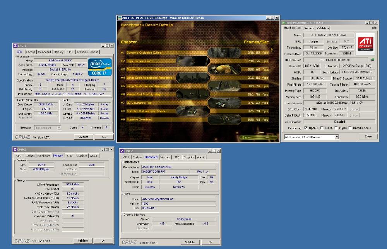
Task: Click OK in the top CPU-Z window
Action: coord(104,137)
